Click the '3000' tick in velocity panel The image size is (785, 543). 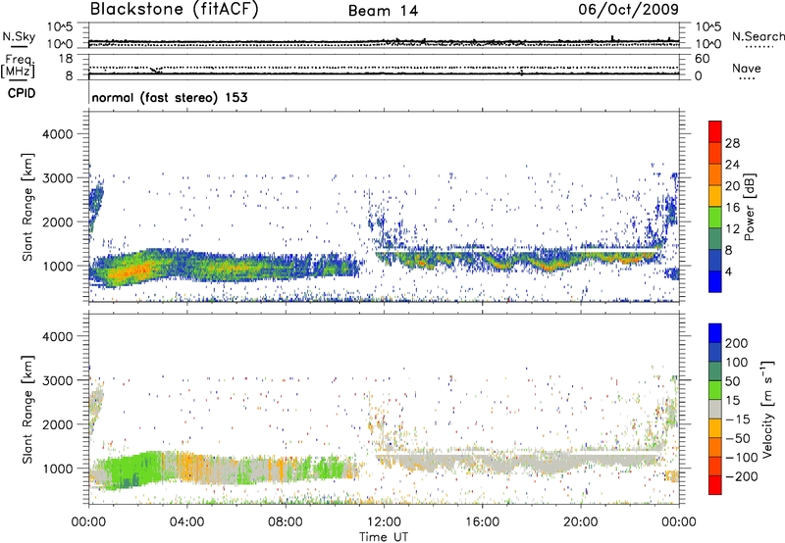coord(58,380)
